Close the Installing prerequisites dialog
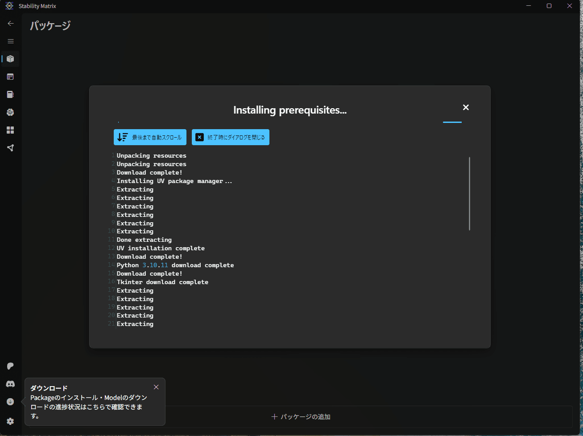 (466, 107)
